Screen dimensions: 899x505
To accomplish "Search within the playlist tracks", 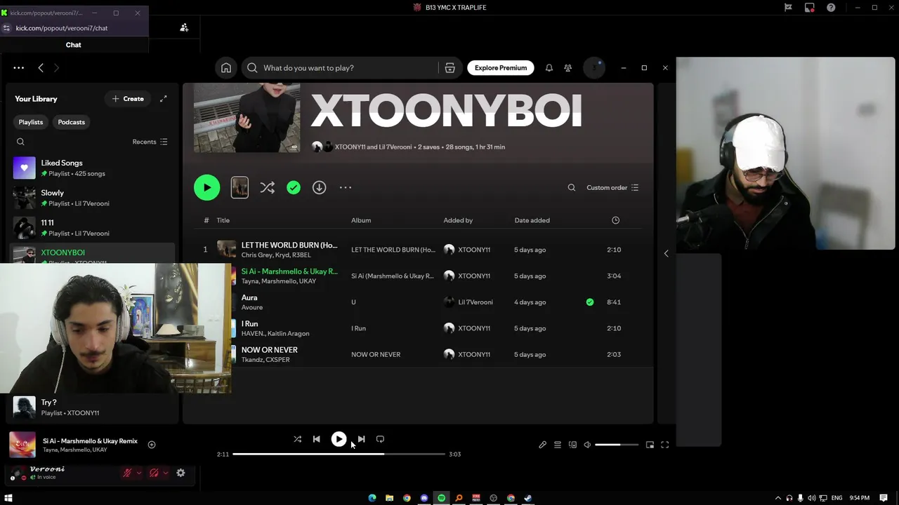I will [572, 187].
